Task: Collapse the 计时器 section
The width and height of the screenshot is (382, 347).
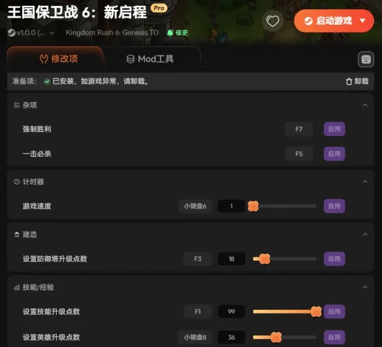Action: [x=365, y=182]
